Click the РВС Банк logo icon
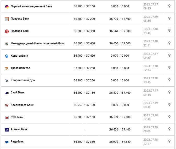The height and width of the screenshot is (149, 176). (x=7, y=117)
